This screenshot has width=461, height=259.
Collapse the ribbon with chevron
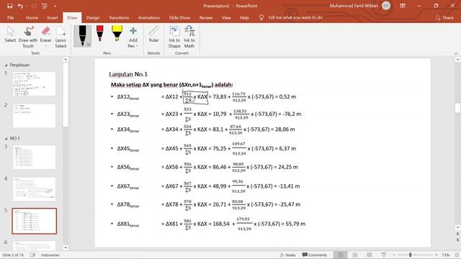pyautogui.click(x=456, y=53)
